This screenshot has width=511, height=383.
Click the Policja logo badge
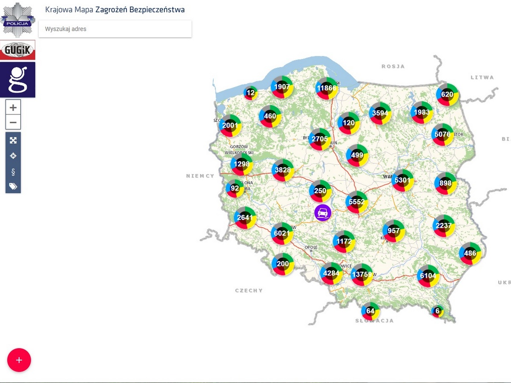[17, 20]
